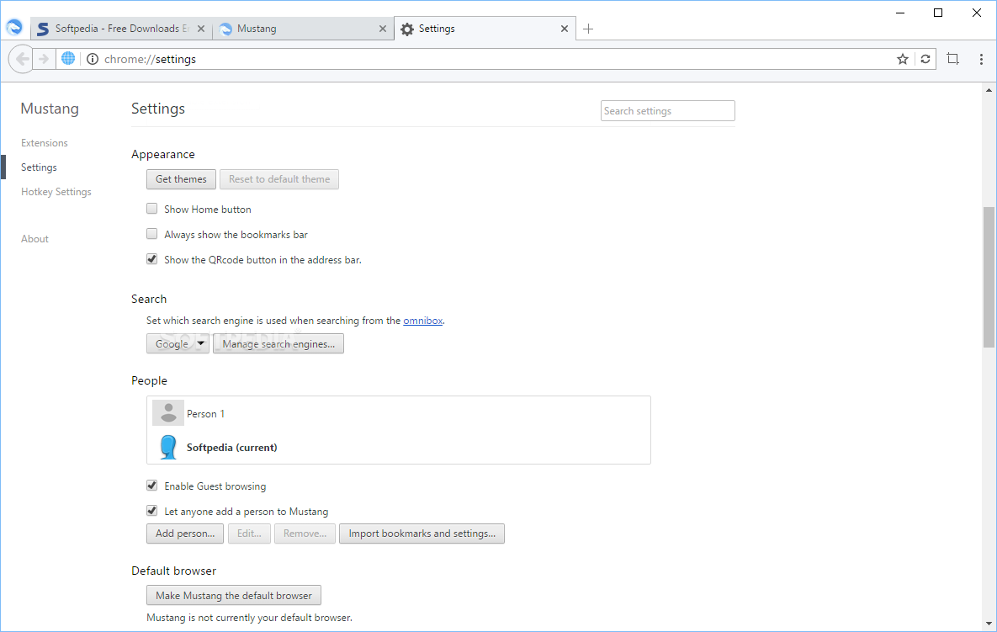This screenshot has height=632, width=997.
Task: Switch to the Softpedia tab
Action: point(121,29)
